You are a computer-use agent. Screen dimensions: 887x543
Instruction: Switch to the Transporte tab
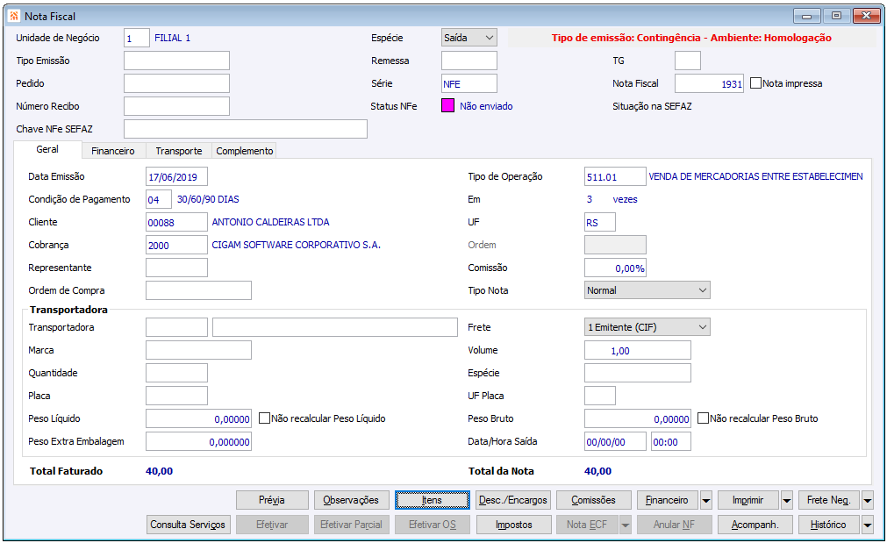tap(179, 151)
